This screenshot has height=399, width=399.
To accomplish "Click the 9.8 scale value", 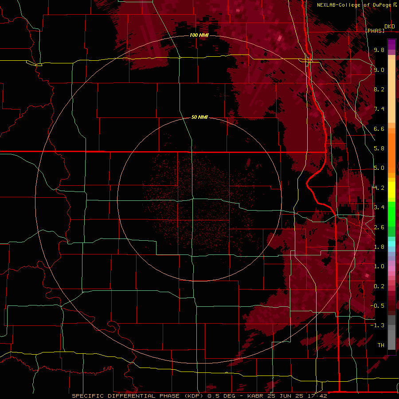I will (x=379, y=50).
